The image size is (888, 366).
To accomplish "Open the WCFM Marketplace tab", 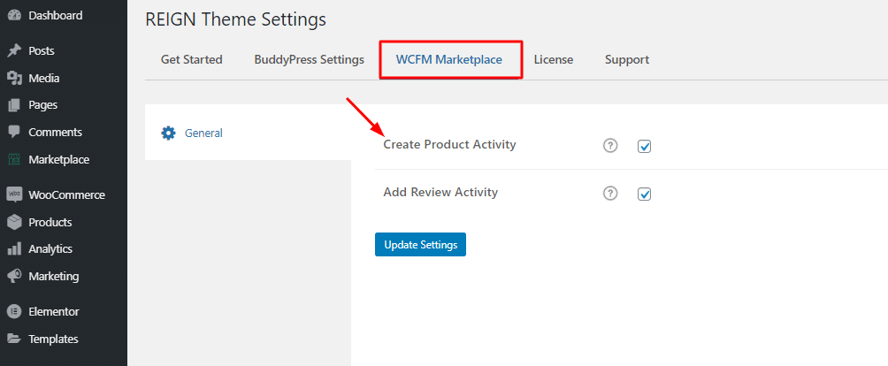I will (x=450, y=59).
